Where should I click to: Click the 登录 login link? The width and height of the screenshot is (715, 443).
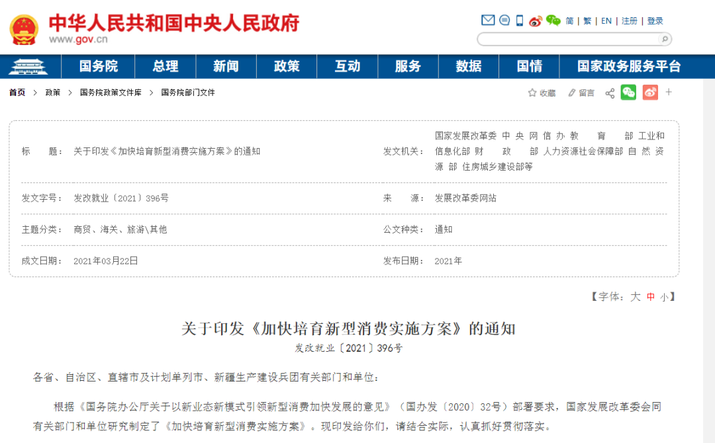tap(655, 21)
